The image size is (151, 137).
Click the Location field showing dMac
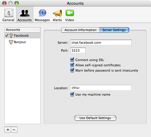point(101,88)
